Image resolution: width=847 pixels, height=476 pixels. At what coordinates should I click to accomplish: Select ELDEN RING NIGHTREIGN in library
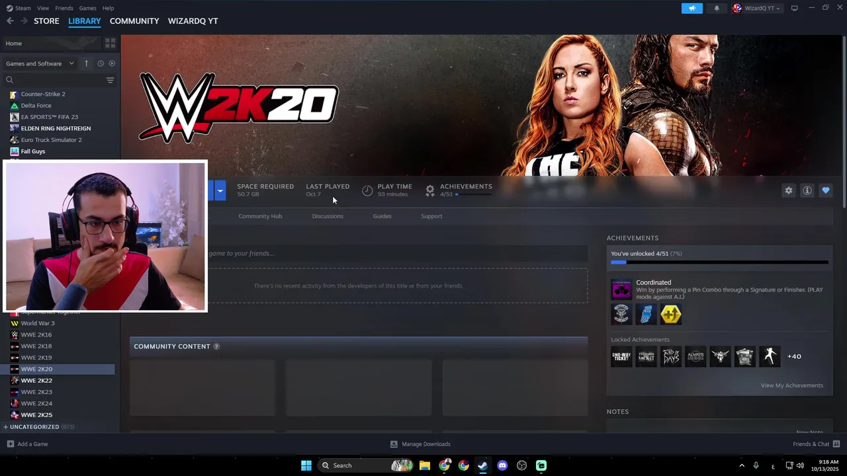pos(56,128)
